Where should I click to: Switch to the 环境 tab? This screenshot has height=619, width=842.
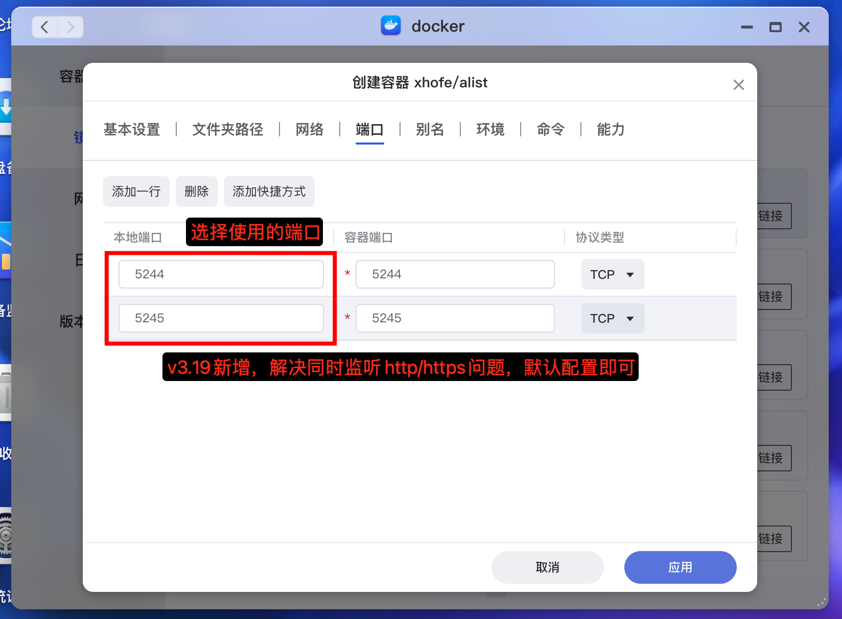[x=490, y=130]
